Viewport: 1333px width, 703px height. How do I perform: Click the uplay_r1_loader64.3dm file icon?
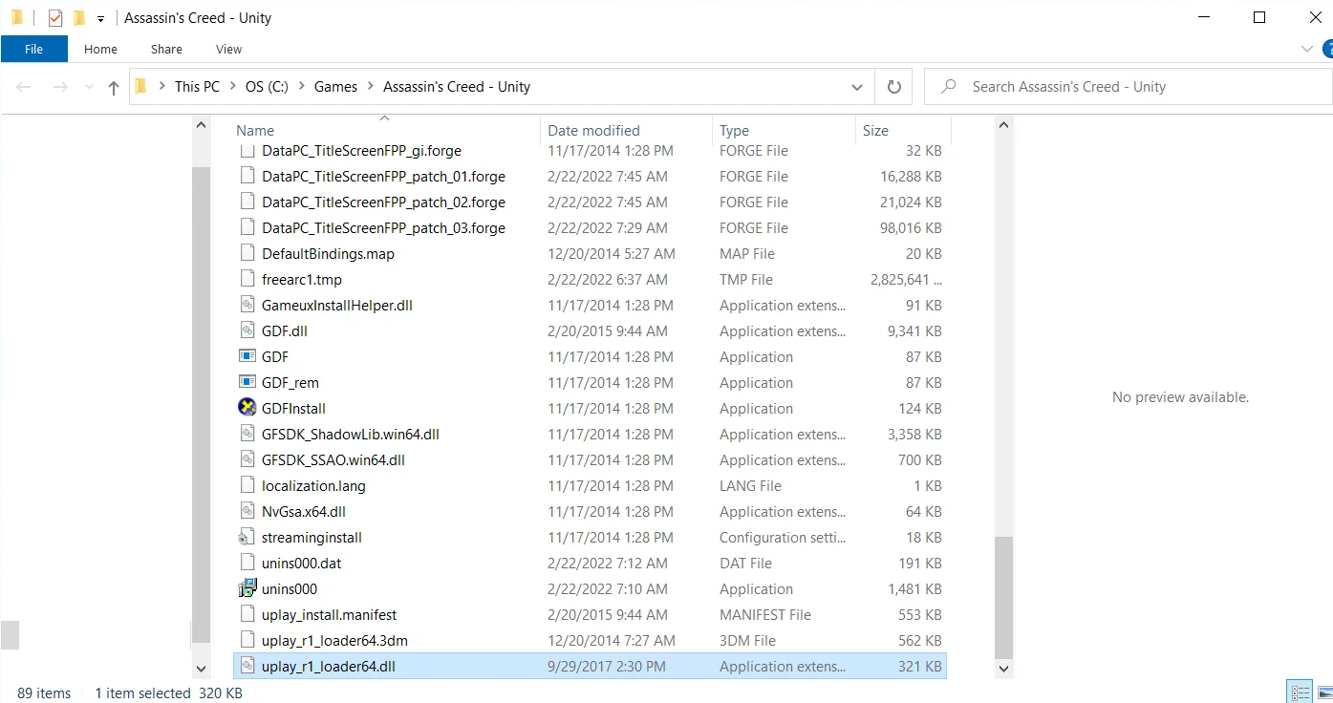pyautogui.click(x=247, y=640)
